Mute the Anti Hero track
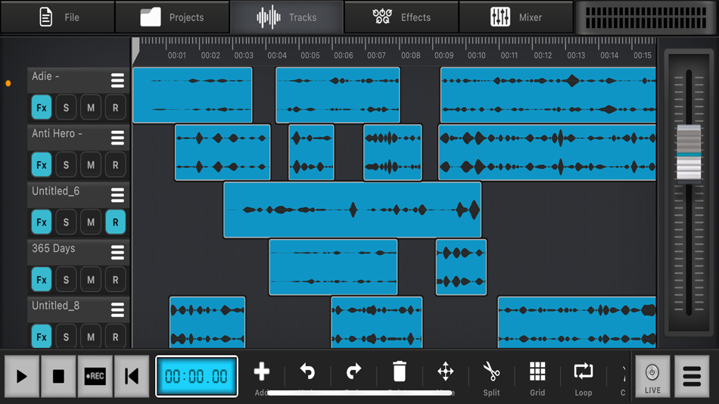This screenshot has width=719, height=404. click(x=91, y=165)
